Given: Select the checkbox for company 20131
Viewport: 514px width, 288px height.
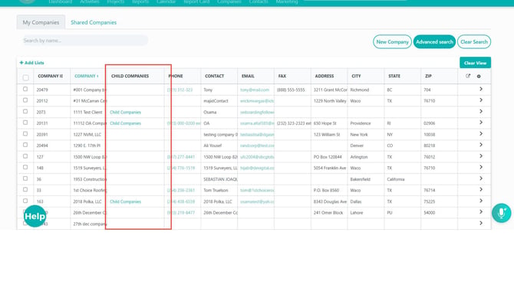Looking at the screenshot, I should 25,123.
